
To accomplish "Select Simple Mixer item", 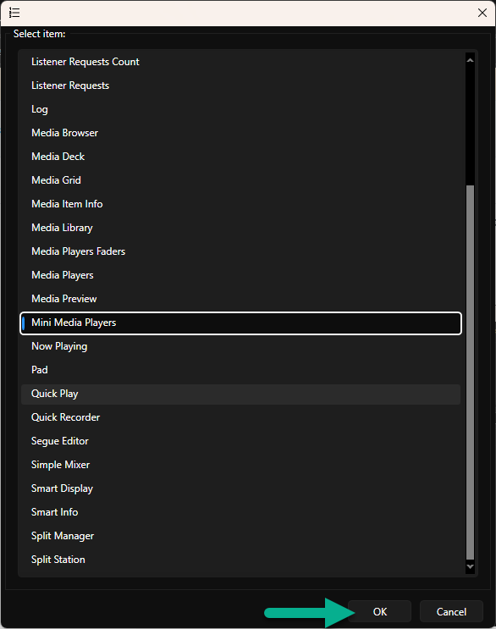I will point(240,465).
